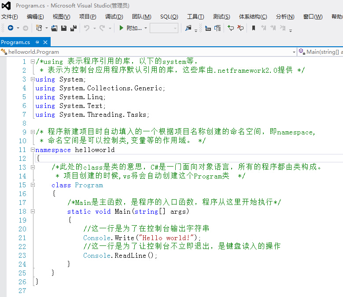Open the 调试(D) menu
Viewport: 343px width, 297px height.
(x=114, y=17)
